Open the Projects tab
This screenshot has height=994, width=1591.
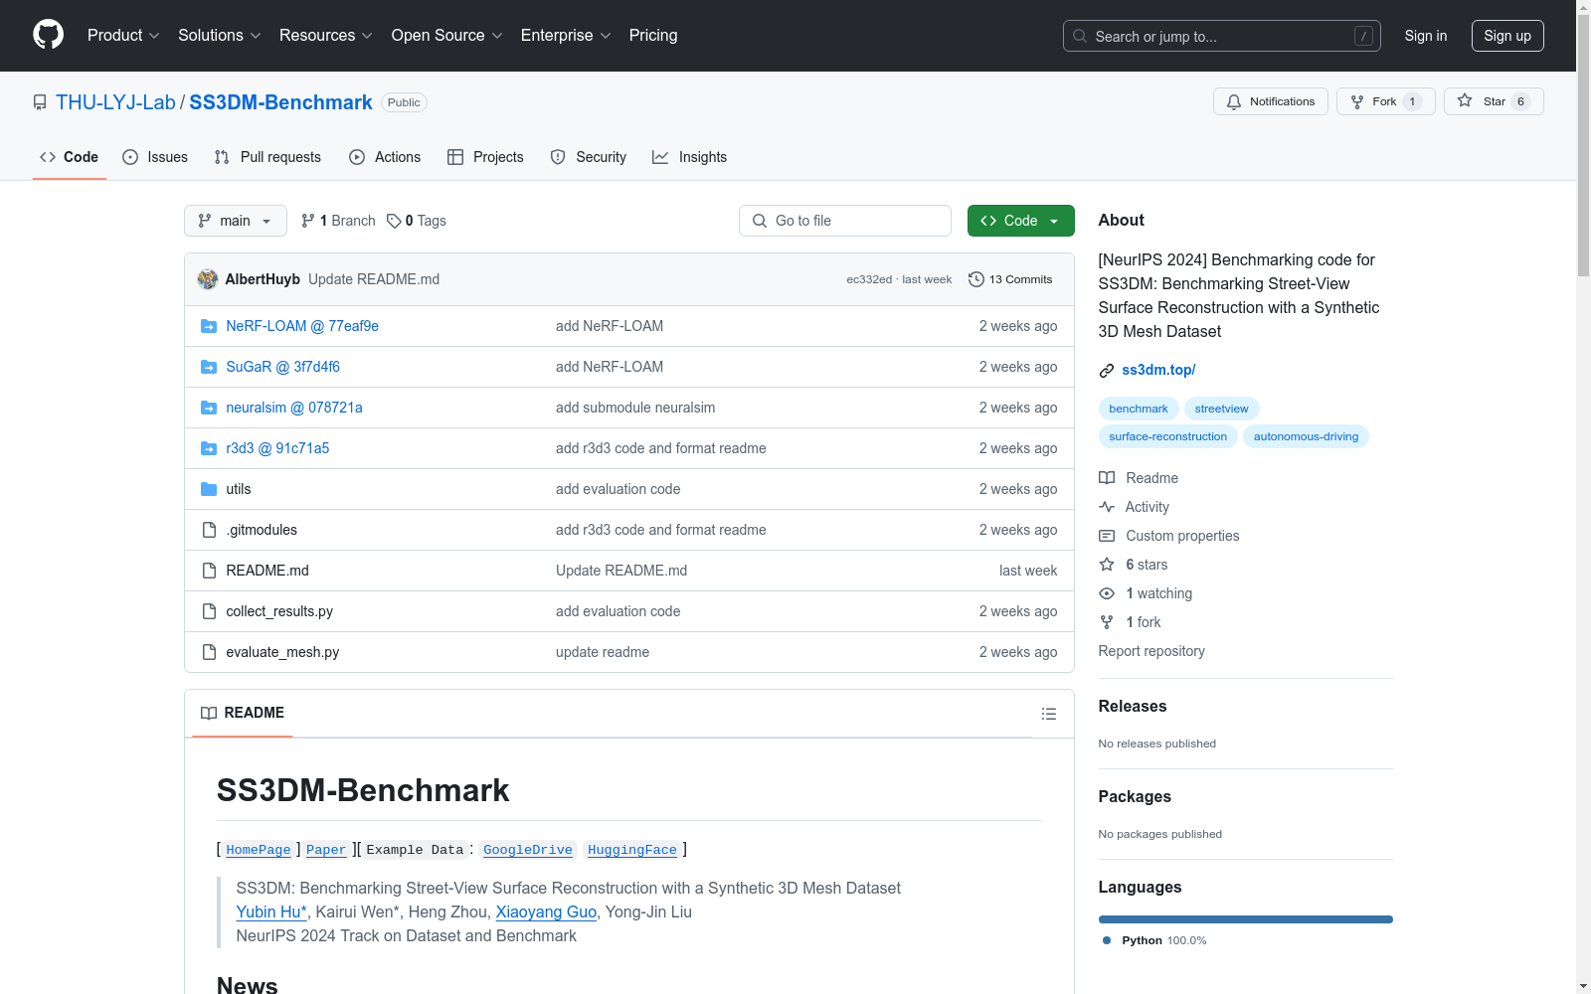[485, 157]
